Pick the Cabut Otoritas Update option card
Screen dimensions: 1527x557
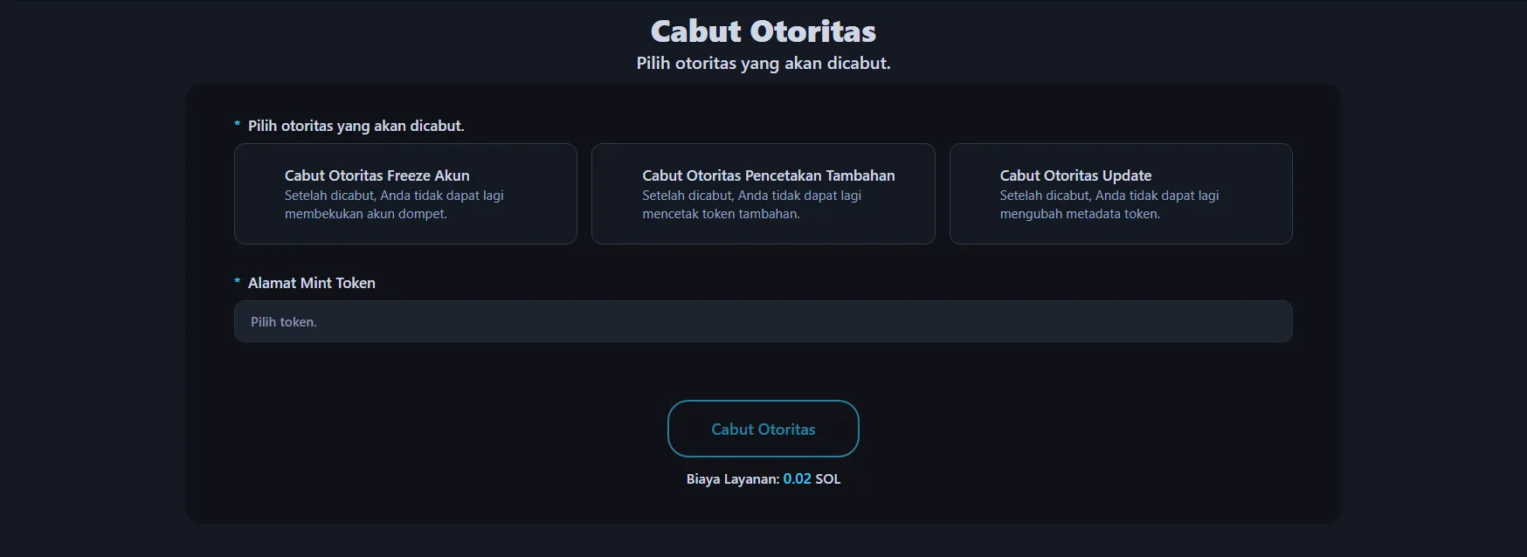click(1121, 194)
